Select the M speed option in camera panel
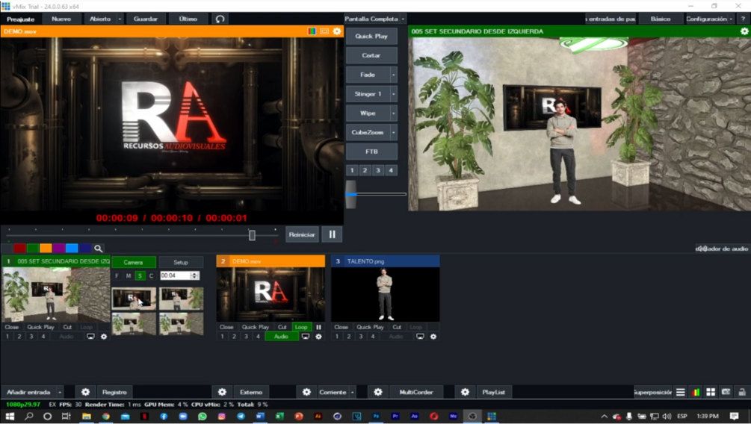This screenshot has width=751, height=424. tap(129, 275)
